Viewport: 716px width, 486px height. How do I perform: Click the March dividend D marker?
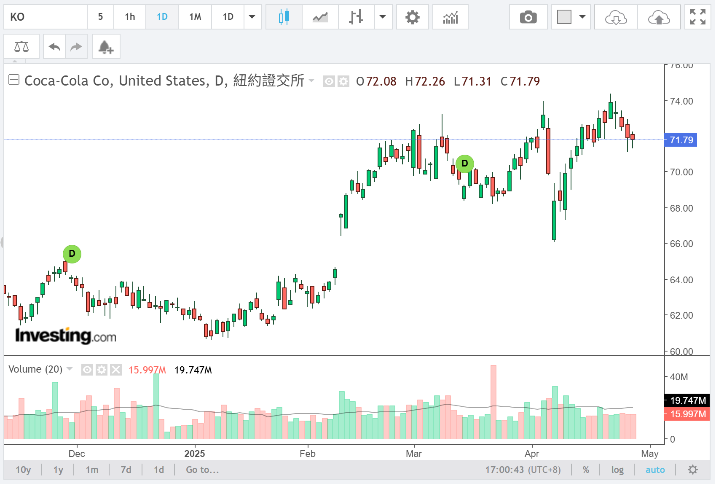tap(465, 164)
